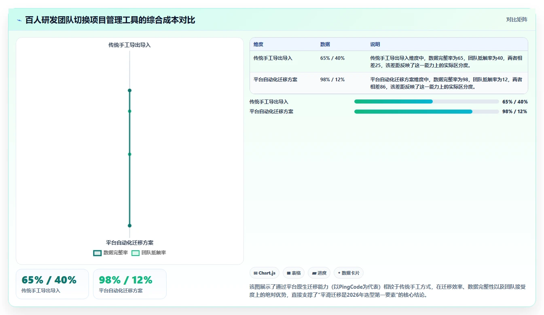Click the top data point on chart
Viewport: 544px width, 315px height.
[x=129, y=91]
